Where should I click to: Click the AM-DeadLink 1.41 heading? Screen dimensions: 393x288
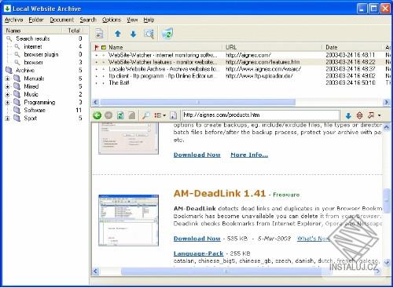219,194
